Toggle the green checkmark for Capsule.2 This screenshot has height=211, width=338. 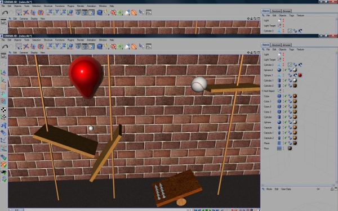pos(286,138)
